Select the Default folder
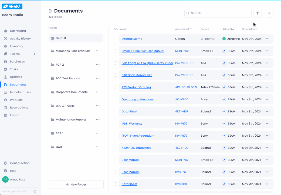The image size is (281, 195). (x=76, y=38)
